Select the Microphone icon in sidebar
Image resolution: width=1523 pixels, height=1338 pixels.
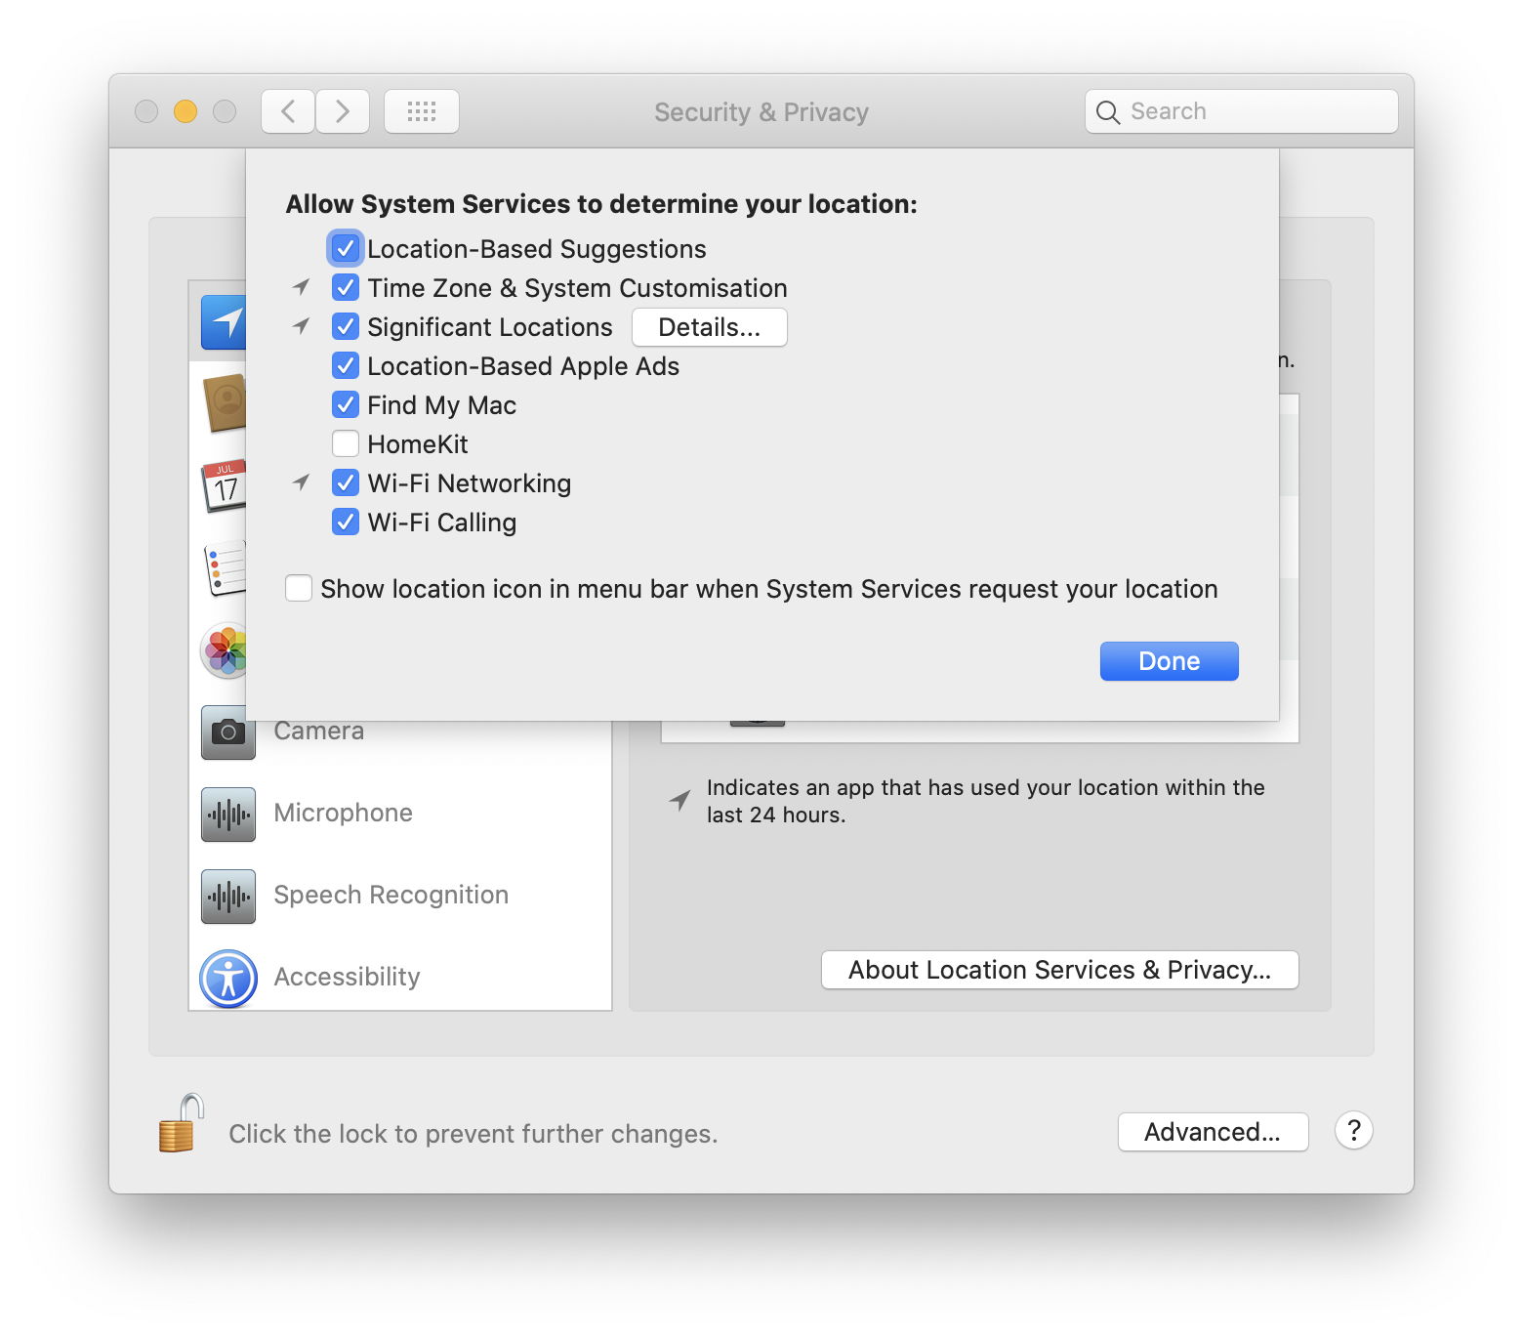[227, 814]
